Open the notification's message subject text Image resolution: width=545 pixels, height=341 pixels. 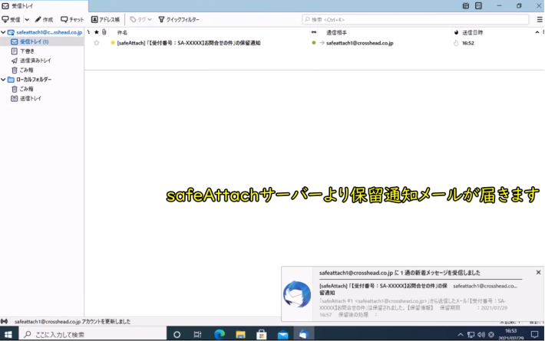pyautogui.click(x=383, y=289)
